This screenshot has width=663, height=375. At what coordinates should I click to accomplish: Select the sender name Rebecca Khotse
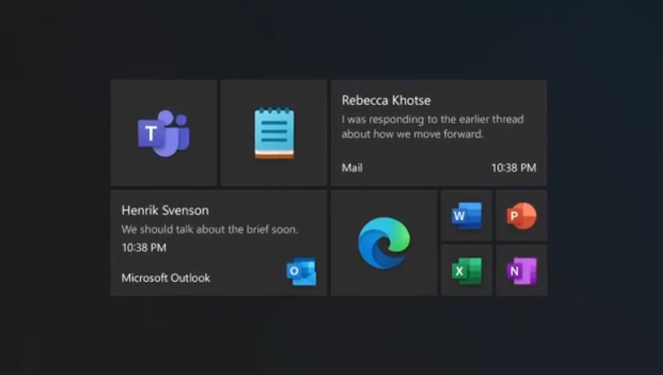[386, 100]
